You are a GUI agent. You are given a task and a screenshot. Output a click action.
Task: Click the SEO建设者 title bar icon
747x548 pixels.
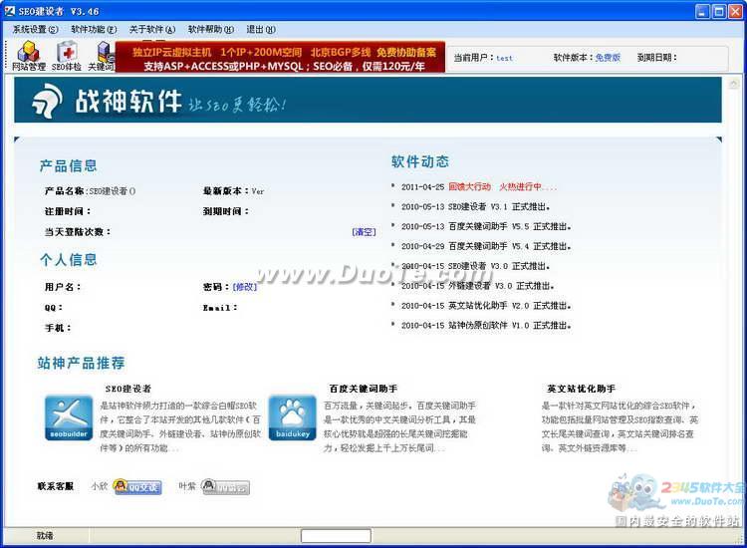(10, 11)
